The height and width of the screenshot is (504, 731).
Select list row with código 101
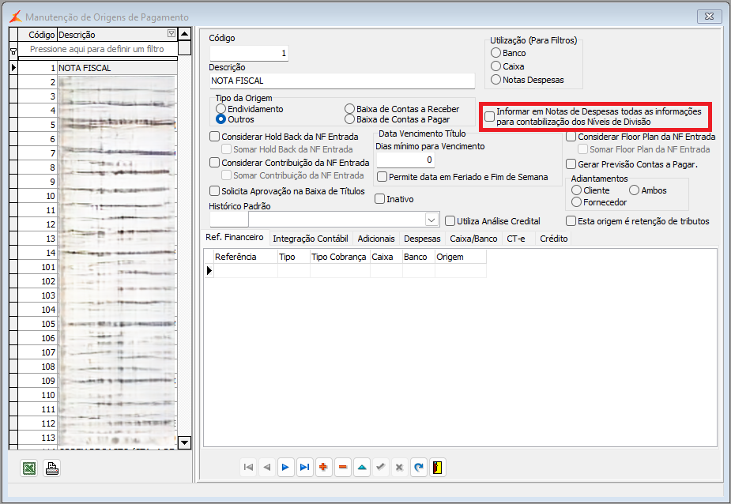97,267
